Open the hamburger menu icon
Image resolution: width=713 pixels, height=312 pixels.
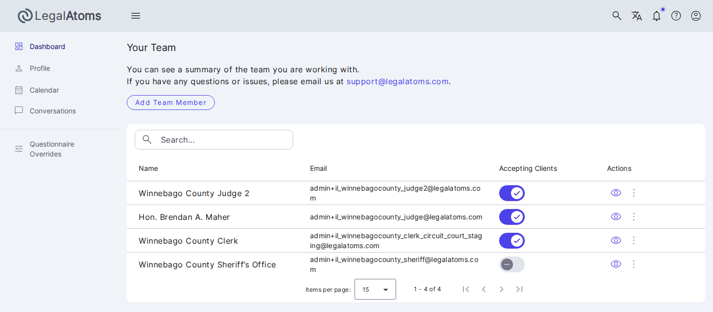click(x=136, y=16)
